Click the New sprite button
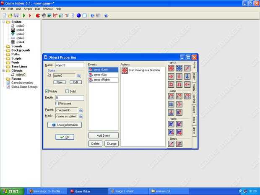Viewport: 260px width, 195px height. tap(60, 82)
